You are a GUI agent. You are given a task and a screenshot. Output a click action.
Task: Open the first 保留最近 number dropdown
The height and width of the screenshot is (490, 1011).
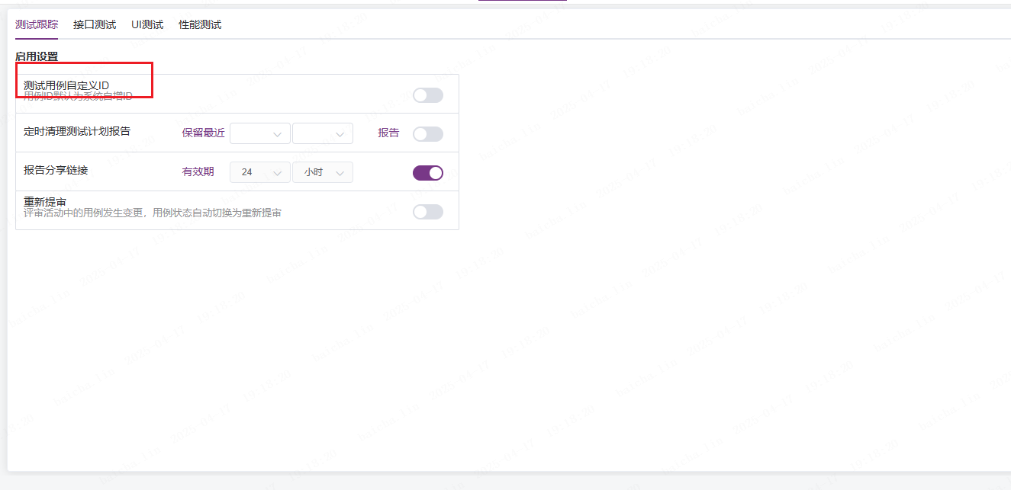tap(260, 133)
